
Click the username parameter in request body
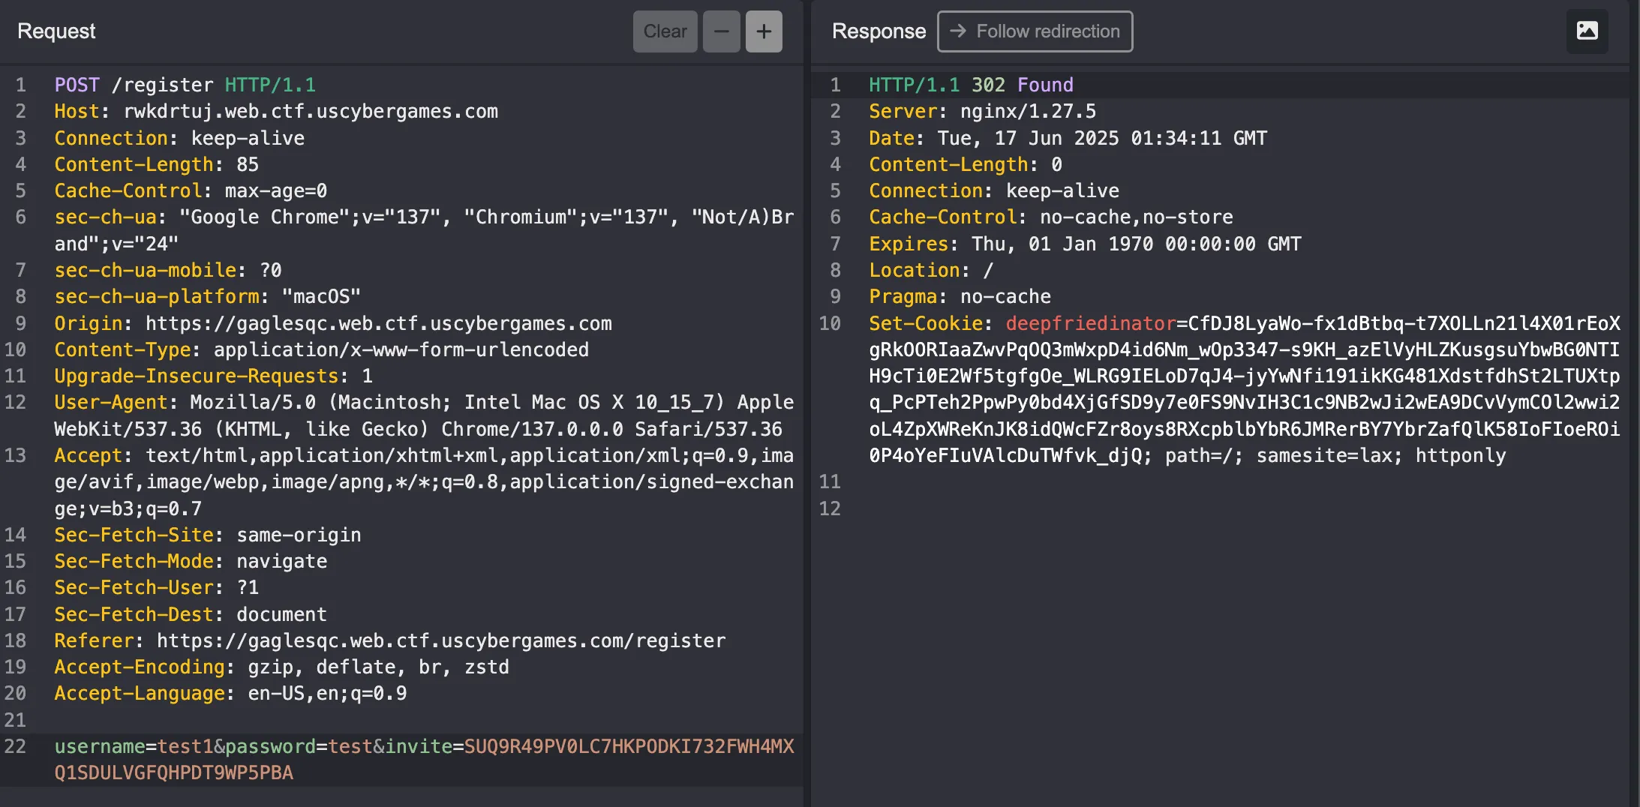click(100, 746)
